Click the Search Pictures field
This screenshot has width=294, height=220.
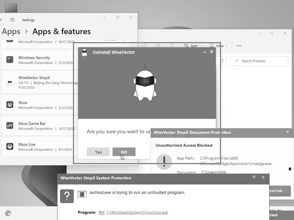pyautogui.click(x=259, y=61)
